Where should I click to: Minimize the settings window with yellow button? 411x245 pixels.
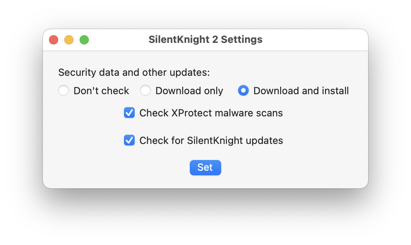click(69, 40)
